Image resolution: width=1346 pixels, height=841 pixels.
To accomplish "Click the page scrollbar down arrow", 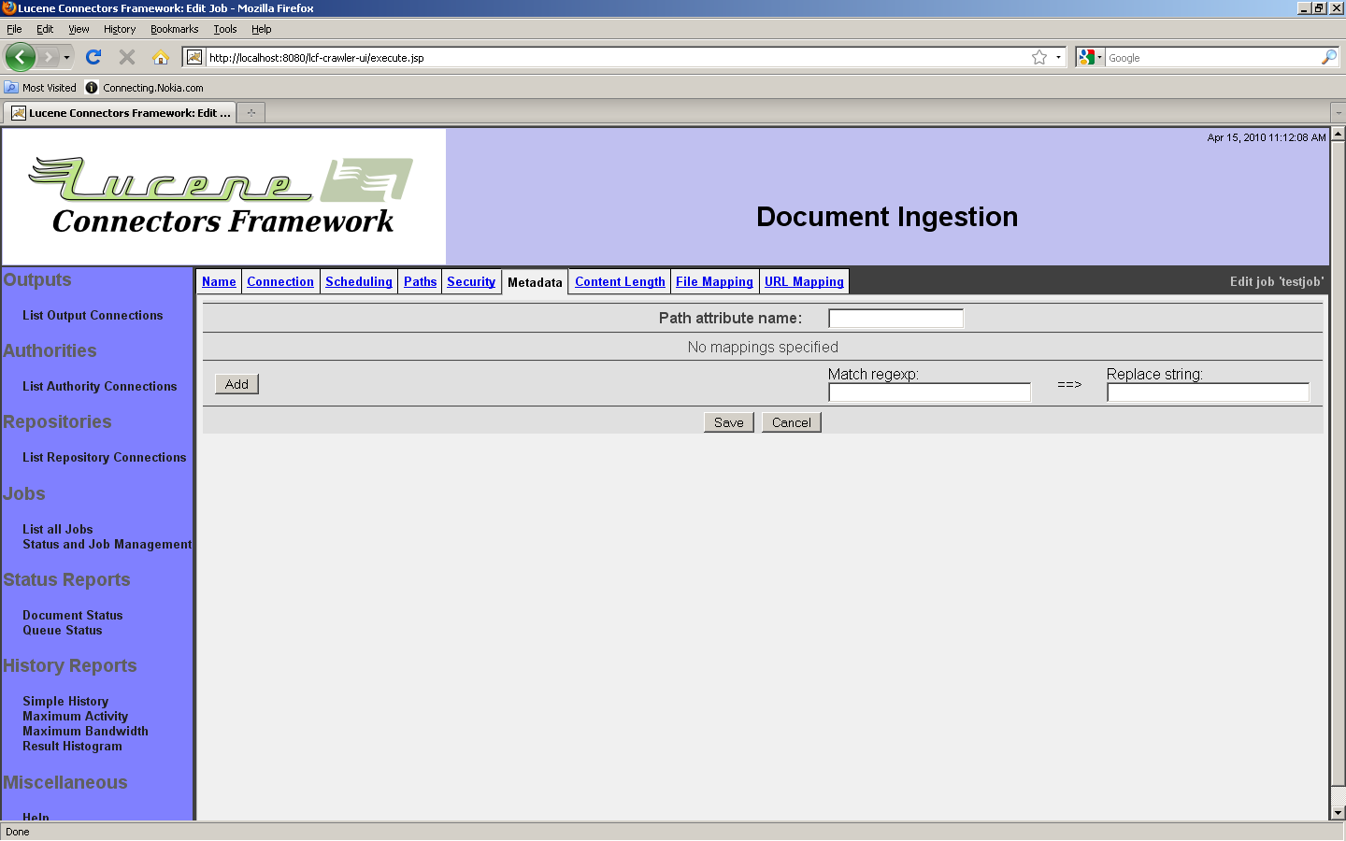I will click(x=1338, y=813).
